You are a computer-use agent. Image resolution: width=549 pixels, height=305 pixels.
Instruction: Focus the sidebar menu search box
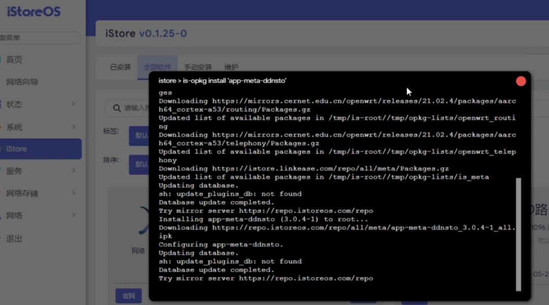(40, 38)
